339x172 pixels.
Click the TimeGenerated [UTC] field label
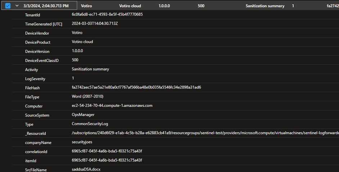(x=44, y=24)
